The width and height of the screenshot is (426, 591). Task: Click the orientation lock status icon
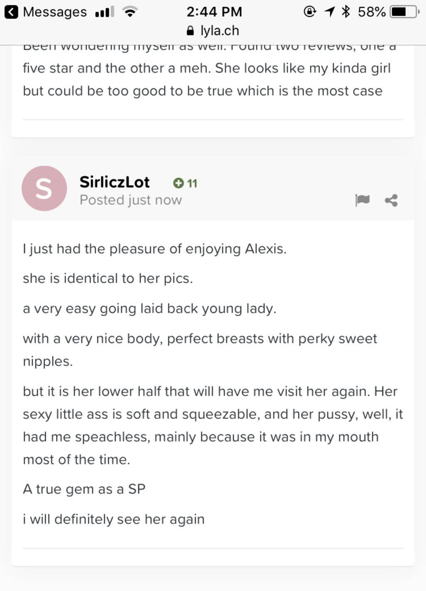coord(310,12)
